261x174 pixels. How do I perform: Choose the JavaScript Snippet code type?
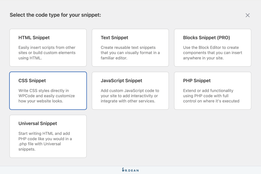(130, 91)
